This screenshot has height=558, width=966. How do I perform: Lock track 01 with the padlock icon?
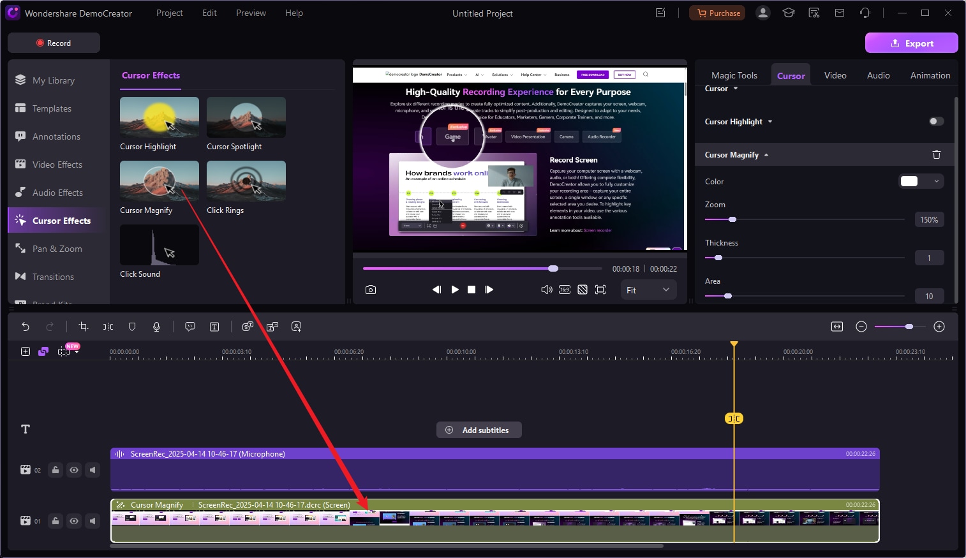point(56,521)
